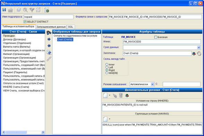Viewport: 204px width, 136px height.
Task: Click the WHERE condition text FM_INVOICE00.PATIENTS_ID
Action: pyautogui.click(x=125, y=105)
